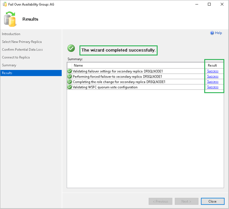Open Success link for Performing forced failover

(x=213, y=76)
